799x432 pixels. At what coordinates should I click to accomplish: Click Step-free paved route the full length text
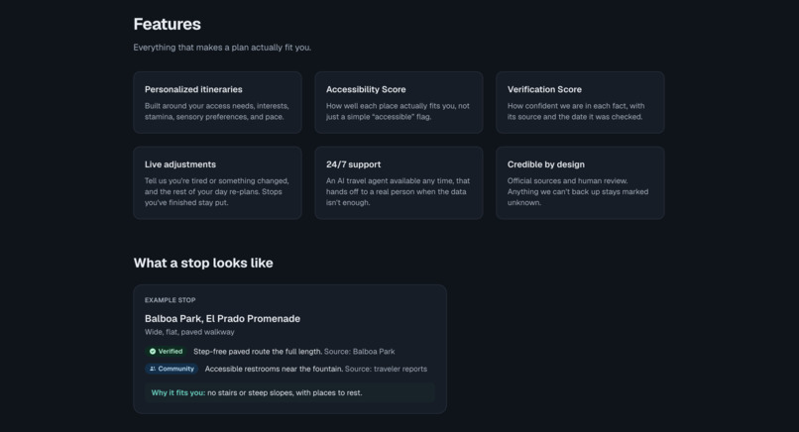258,352
